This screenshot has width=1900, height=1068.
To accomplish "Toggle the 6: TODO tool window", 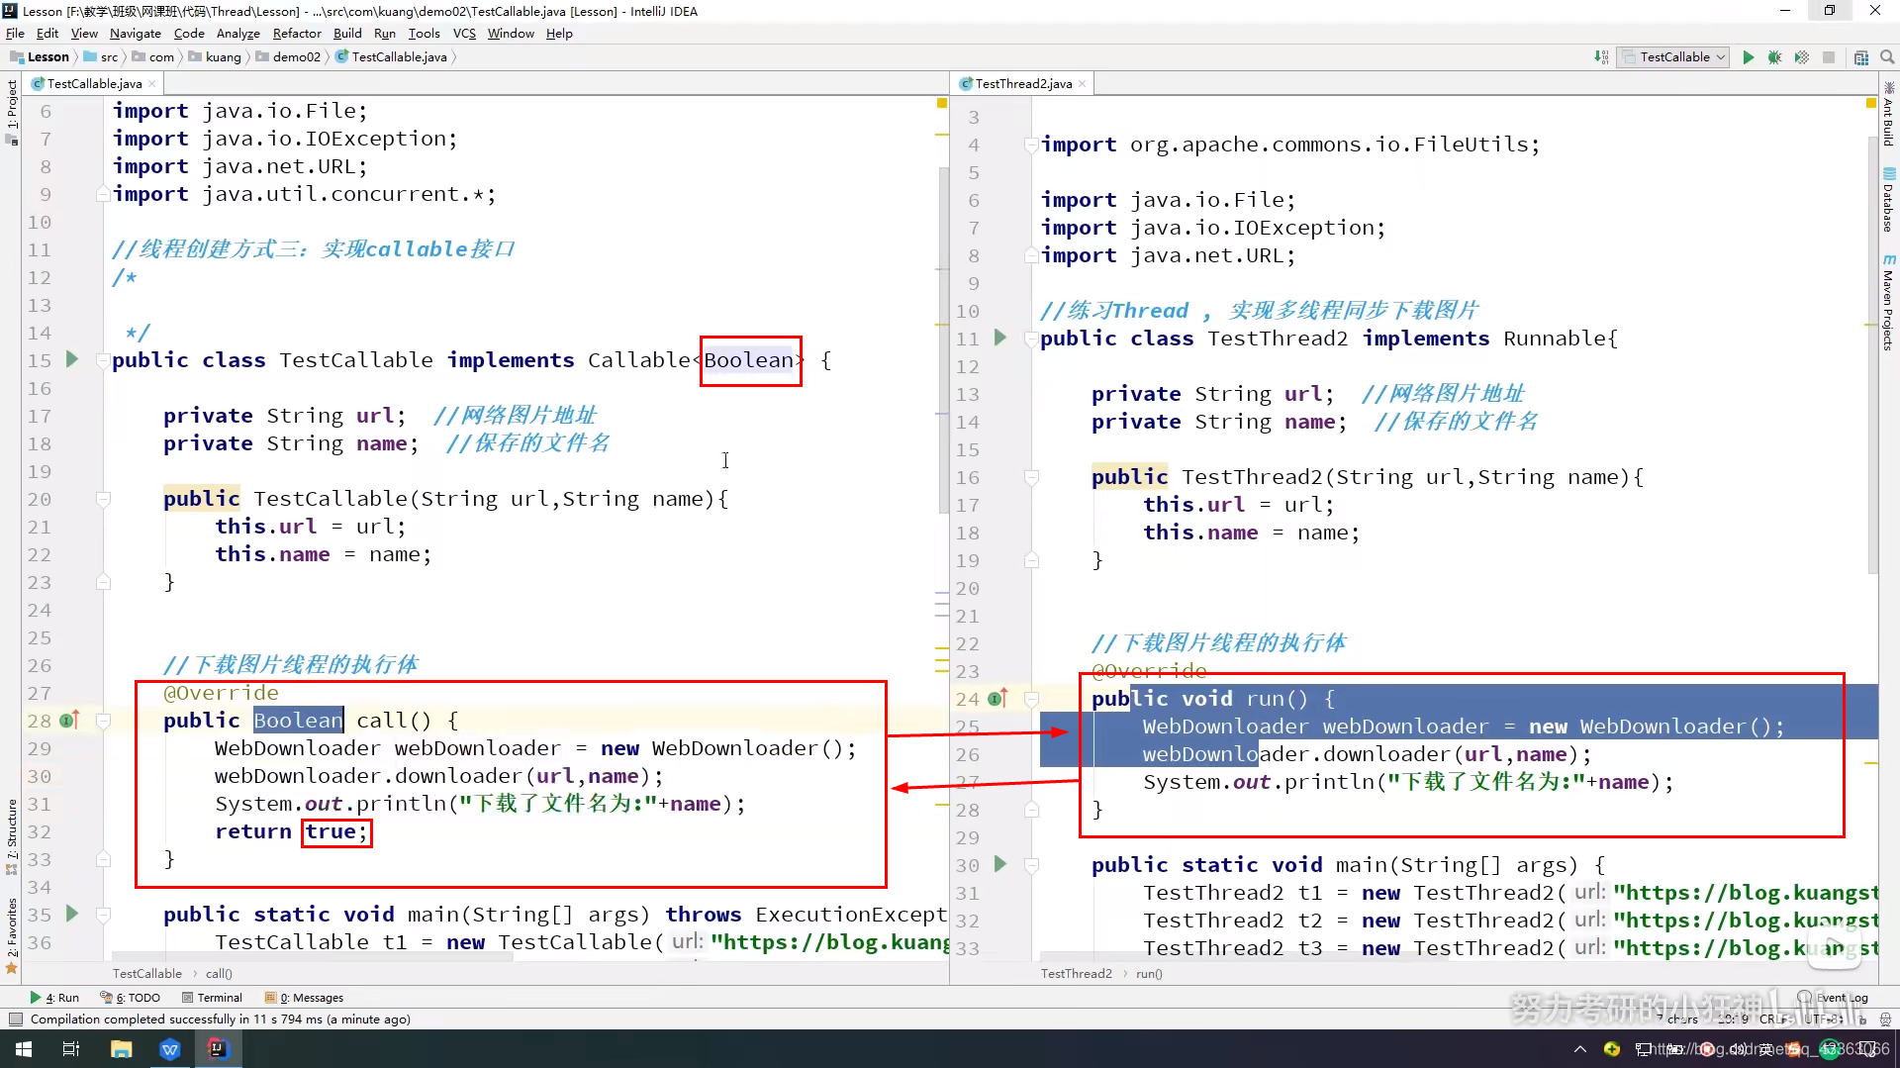I will click(130, 998).
